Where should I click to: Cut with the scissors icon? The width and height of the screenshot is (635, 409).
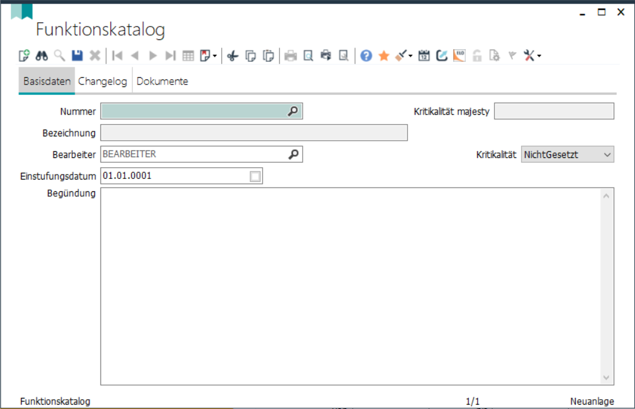point(232,56)
